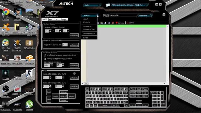
Task: Open the time unit мсек dropdown
Action: 52,65
